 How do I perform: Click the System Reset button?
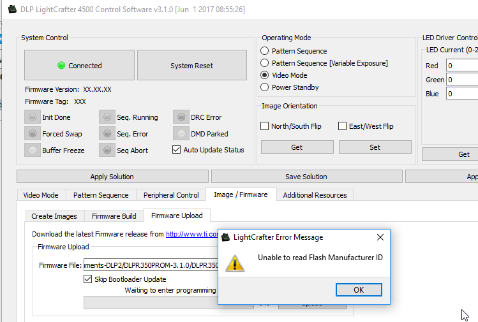191,65
